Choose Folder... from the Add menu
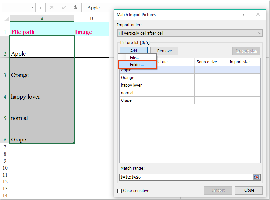The image size is (270, 200). [137, 65]
